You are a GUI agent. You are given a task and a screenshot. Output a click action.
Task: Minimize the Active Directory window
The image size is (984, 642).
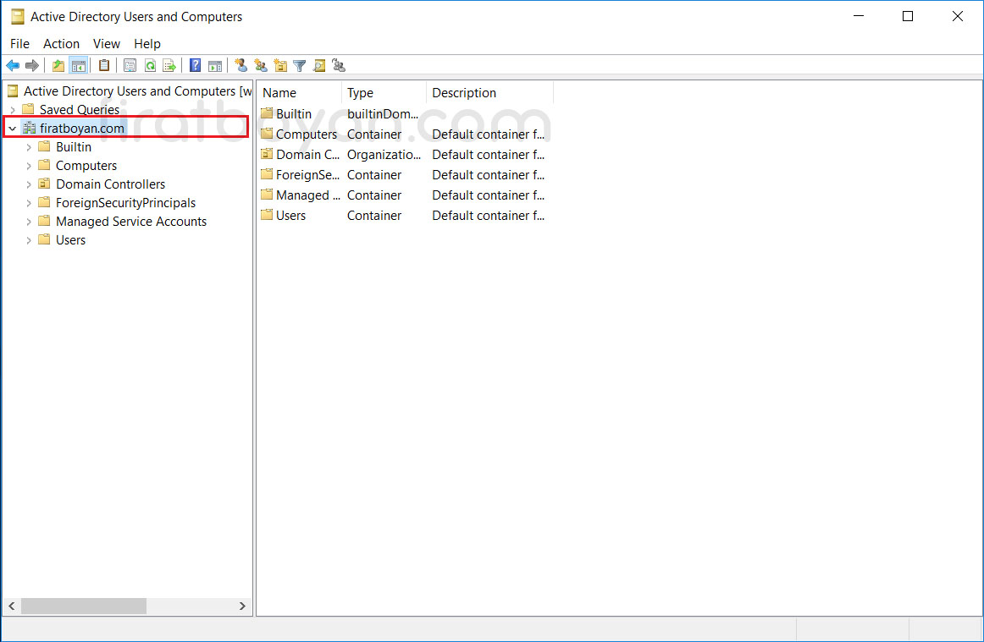click(x=859, y=16)
